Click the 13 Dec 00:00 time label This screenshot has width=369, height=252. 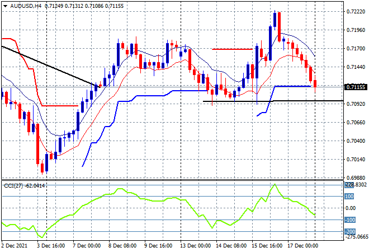pos(196,246)
